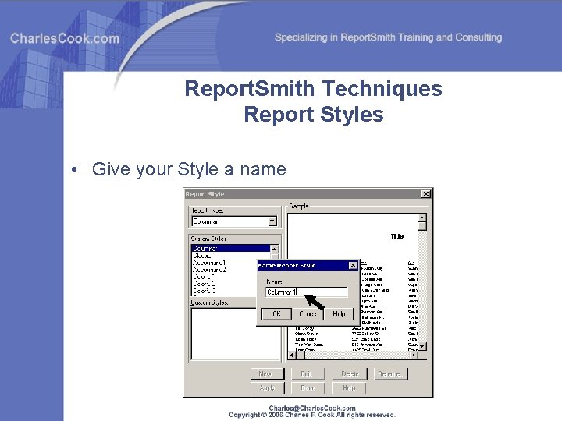The height and width of the screenshot is (421, 562).
Task: Click Sample preview scroll-down arrow
Action: pyautogui.click(x=422, y=346)
